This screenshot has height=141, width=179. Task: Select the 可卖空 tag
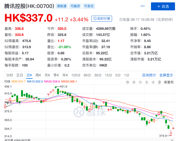pyautogui.click(x=89, y=6)
